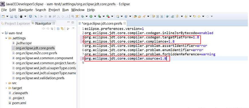Open the File menu

[x=4, y=10]
